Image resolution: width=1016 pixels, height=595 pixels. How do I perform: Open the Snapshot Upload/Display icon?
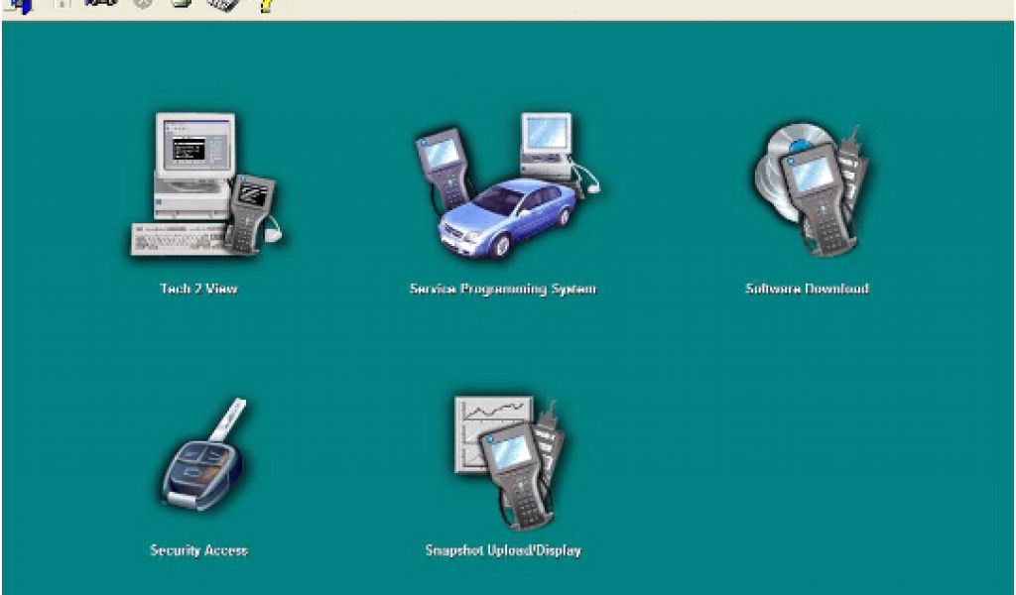[506, 461]
